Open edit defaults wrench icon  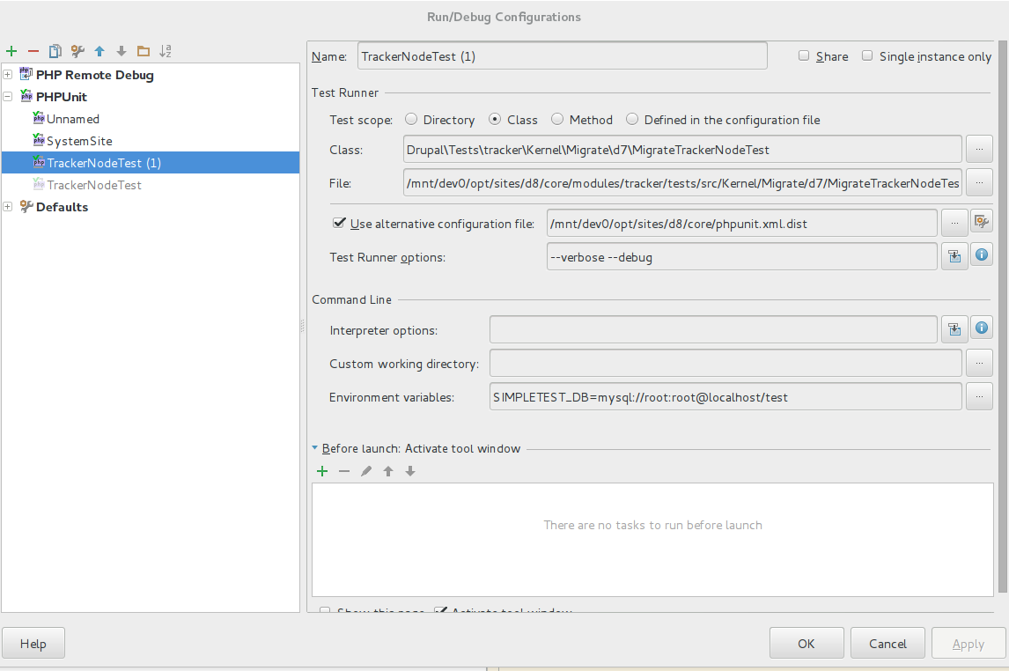coord(77,51)
